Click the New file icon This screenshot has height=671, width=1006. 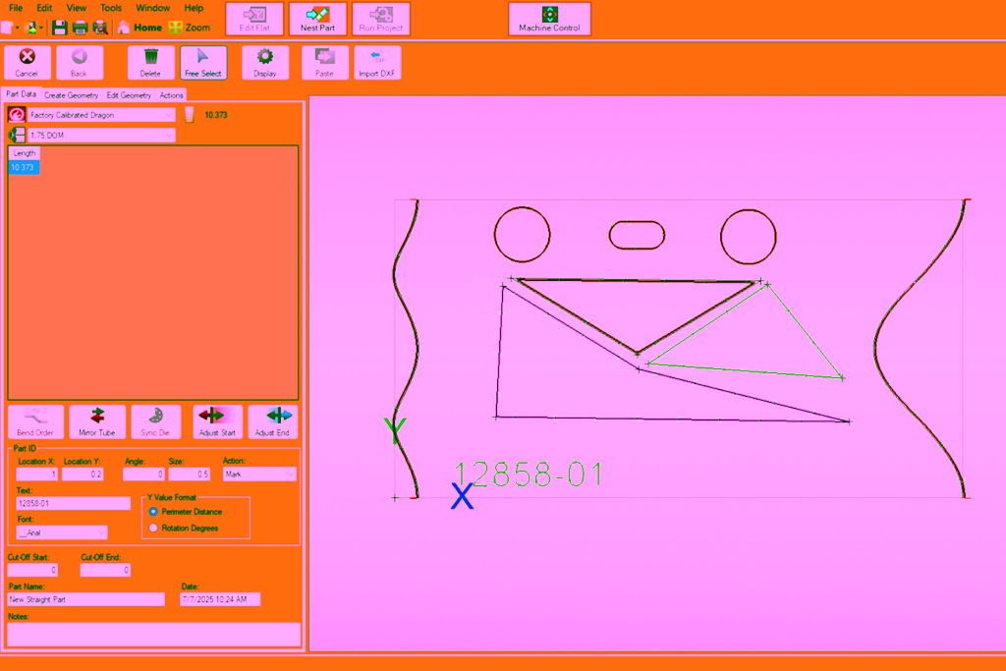7,28
